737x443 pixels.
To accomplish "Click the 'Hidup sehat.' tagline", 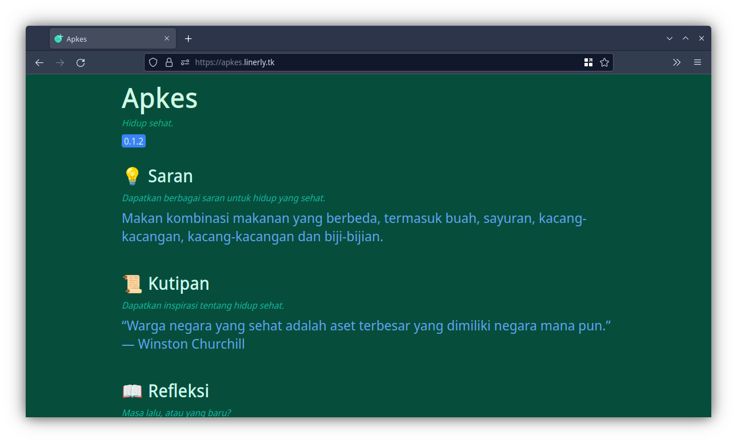I will coord(147,123).
